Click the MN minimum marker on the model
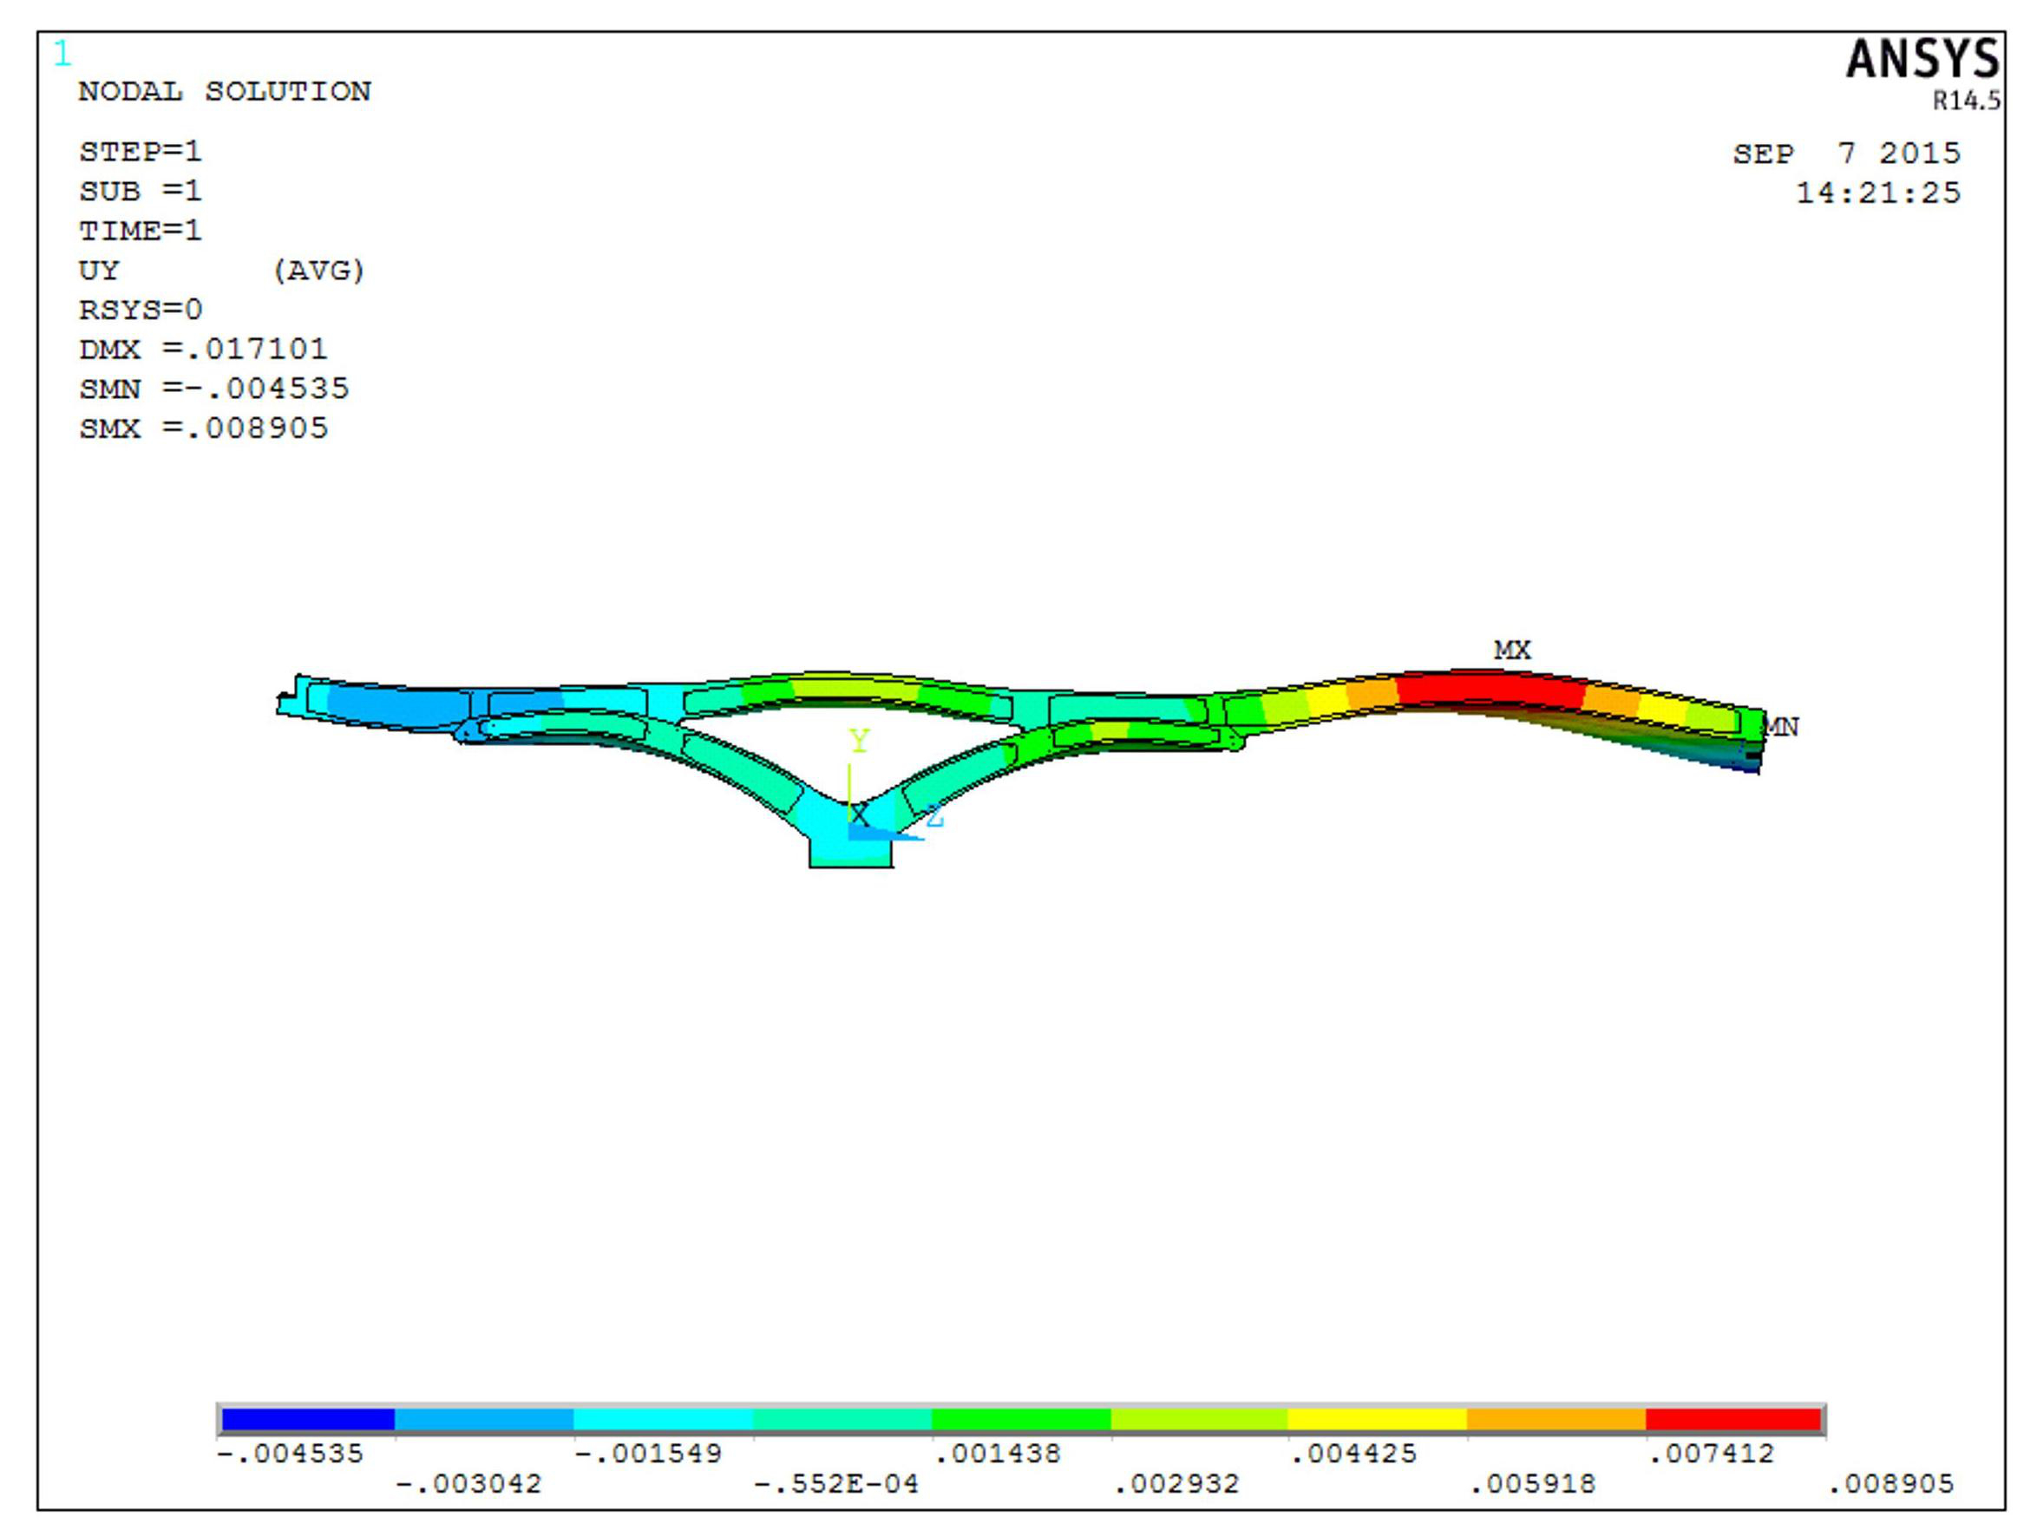This screenshot has width=2037, height=1530. tap(1781, 727)
